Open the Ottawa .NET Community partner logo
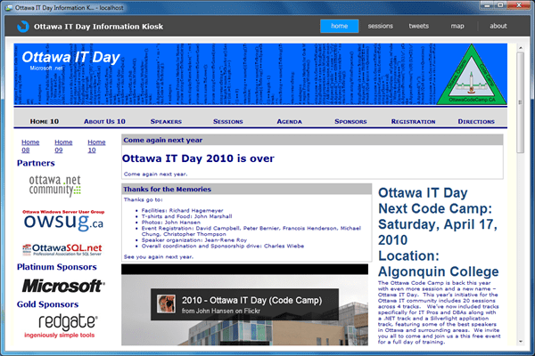535x356 pixels. (53, 186)
